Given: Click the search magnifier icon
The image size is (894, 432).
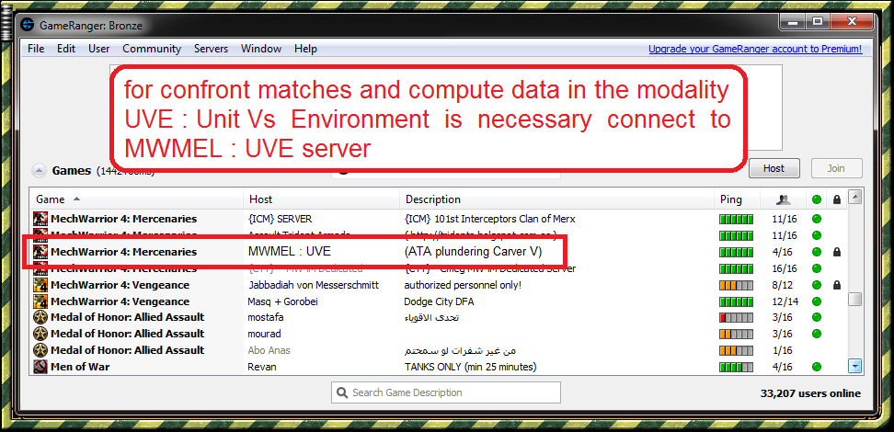Looking at the screenshot, I should (x=342, y=392).
